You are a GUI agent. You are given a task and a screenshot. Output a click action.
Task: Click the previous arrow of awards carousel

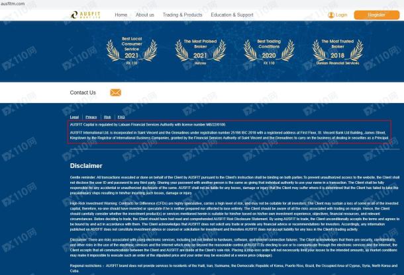(71, 50)
